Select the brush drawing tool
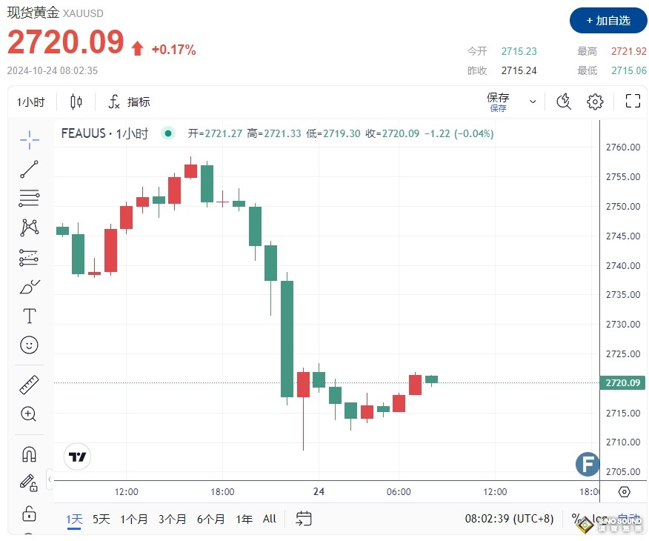 [28, 287]
